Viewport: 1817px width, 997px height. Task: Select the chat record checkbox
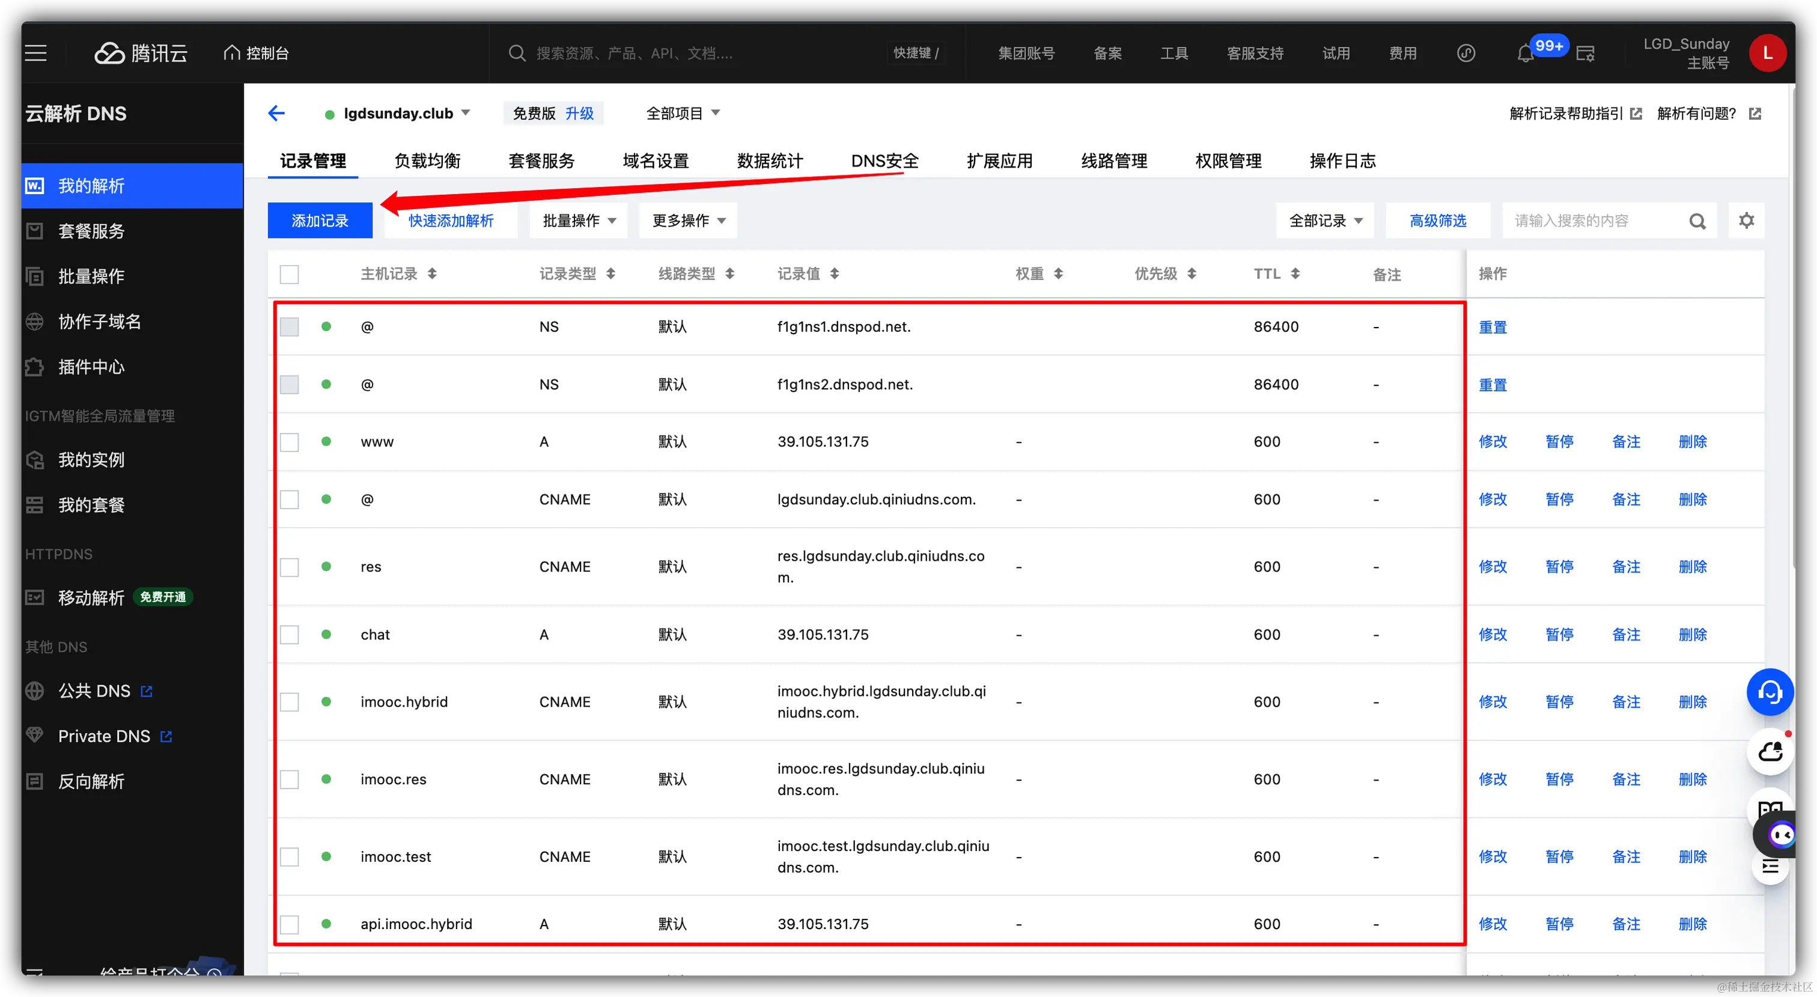click(289, 635)
